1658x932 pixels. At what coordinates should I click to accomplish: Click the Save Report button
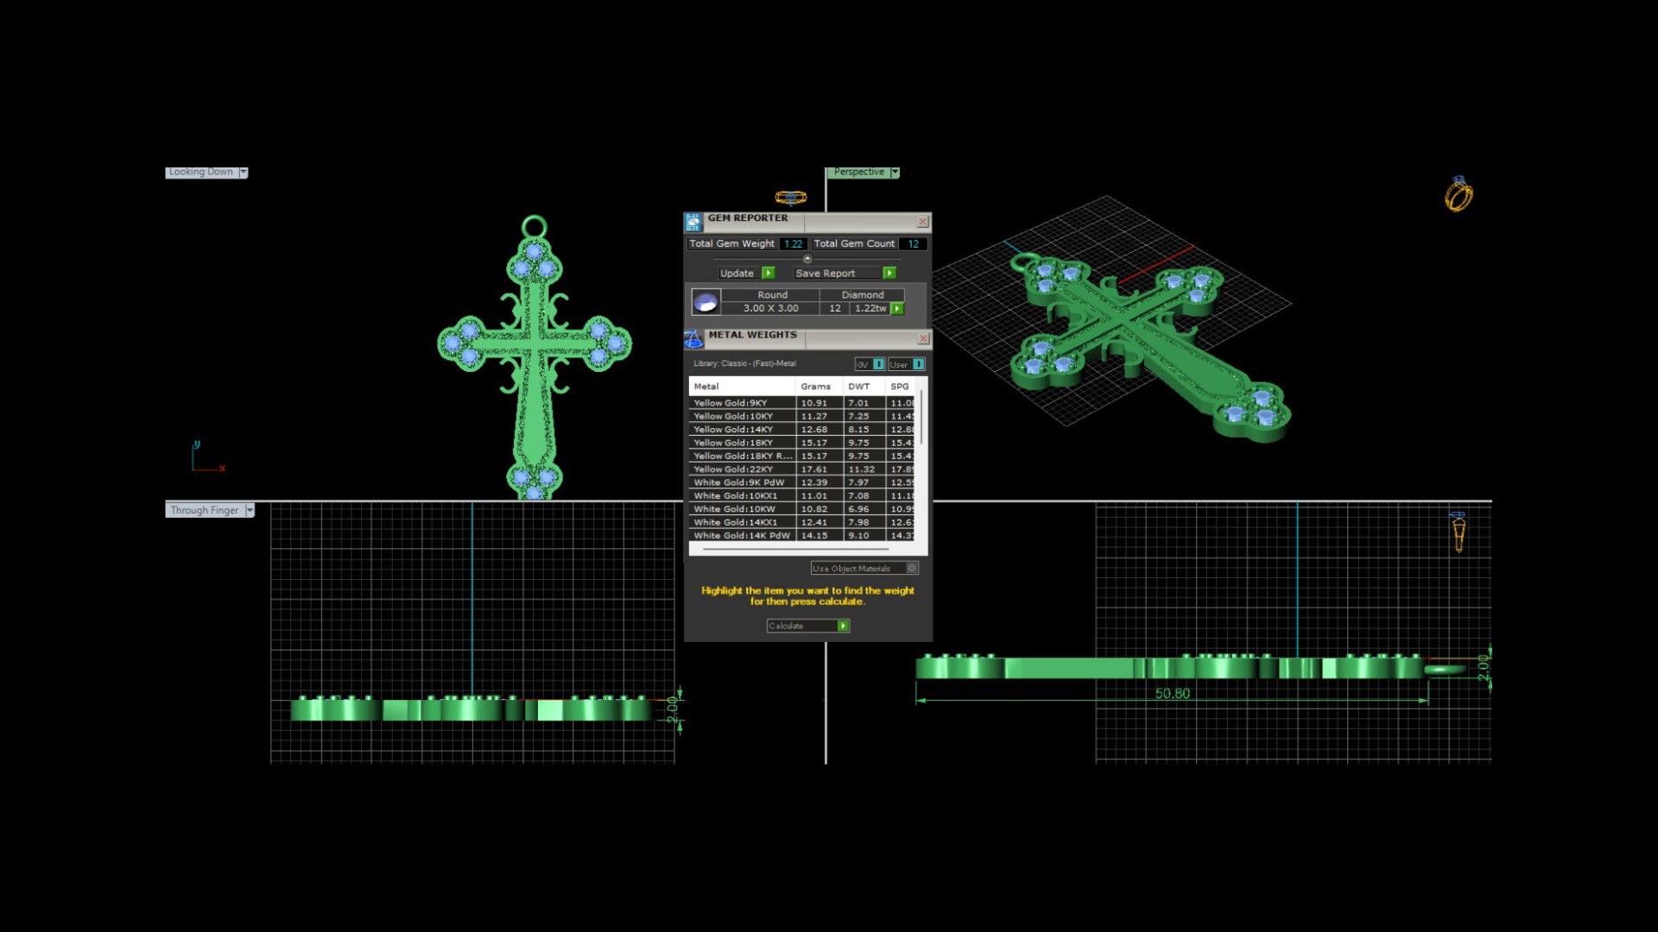tap(844, 273)
